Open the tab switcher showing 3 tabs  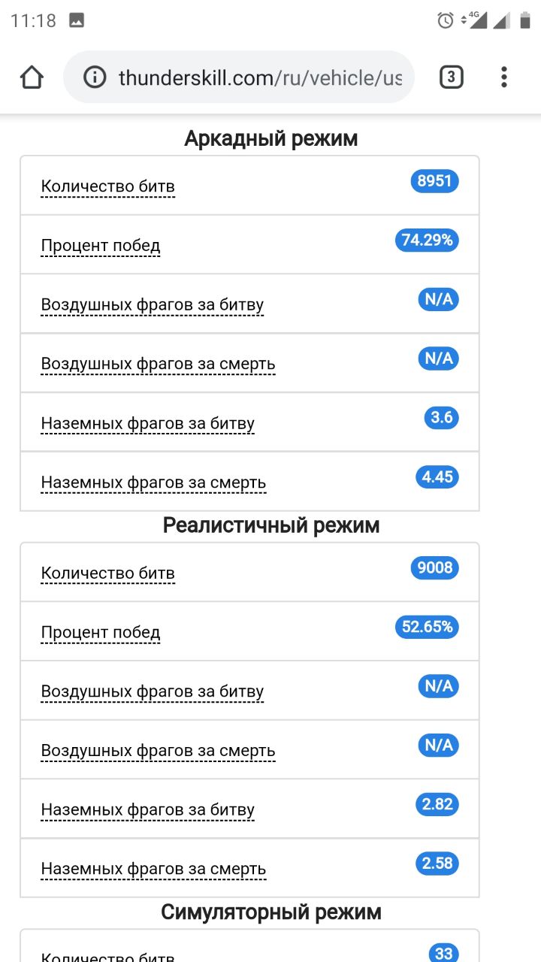point(451,77)
